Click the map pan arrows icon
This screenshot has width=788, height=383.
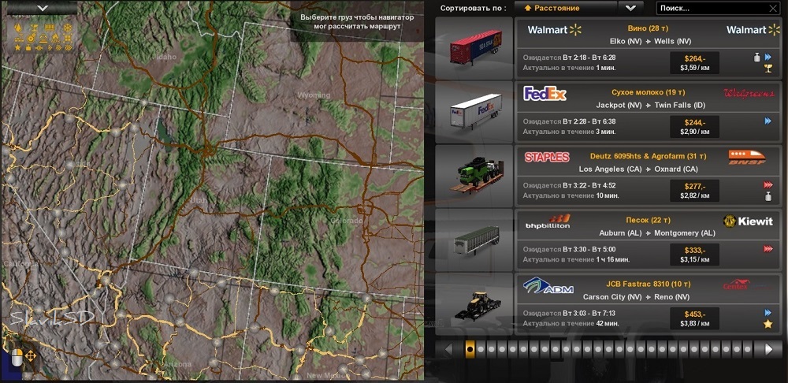32,357
